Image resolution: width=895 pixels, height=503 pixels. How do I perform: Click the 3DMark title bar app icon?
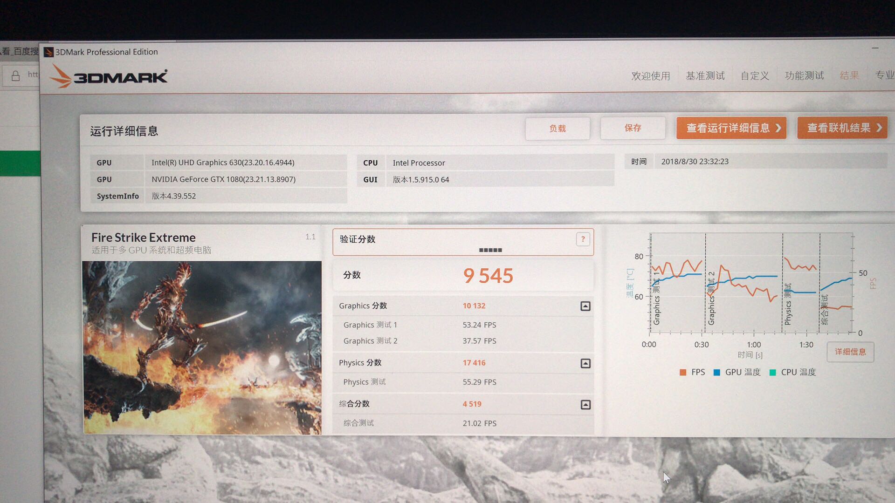48,52
